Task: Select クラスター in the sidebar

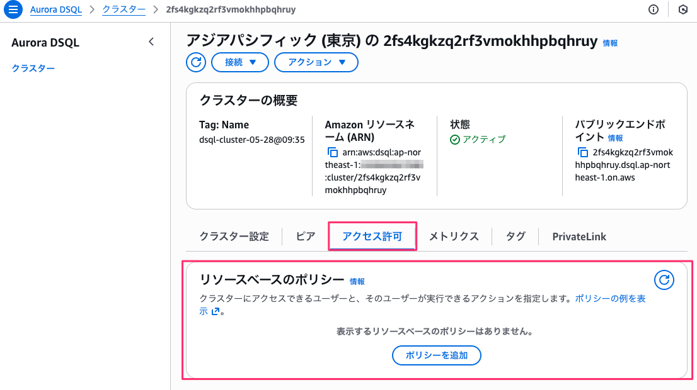Action: (33, 68)
